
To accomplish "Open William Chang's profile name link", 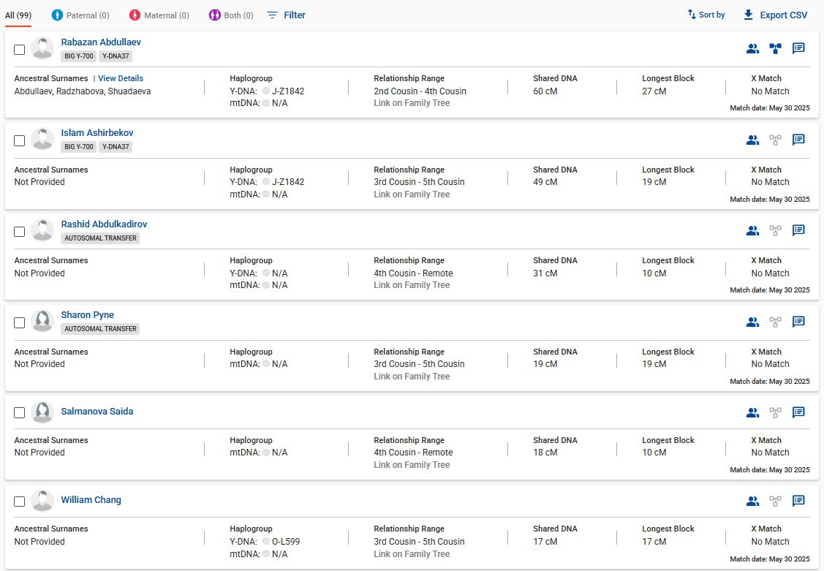I will 91,499.
